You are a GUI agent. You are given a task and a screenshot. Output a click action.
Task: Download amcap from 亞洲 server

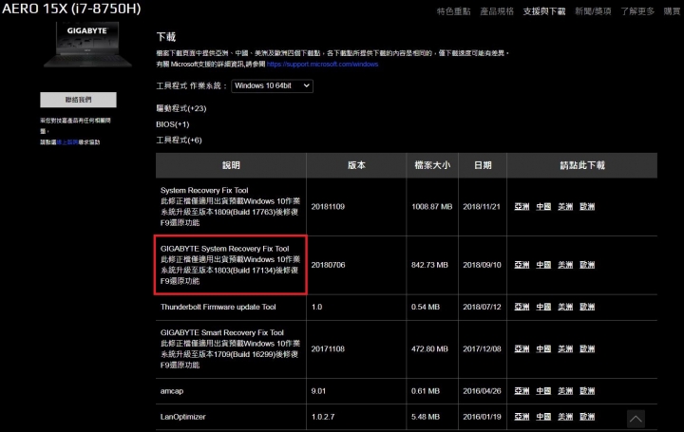[x=522, y=391]
